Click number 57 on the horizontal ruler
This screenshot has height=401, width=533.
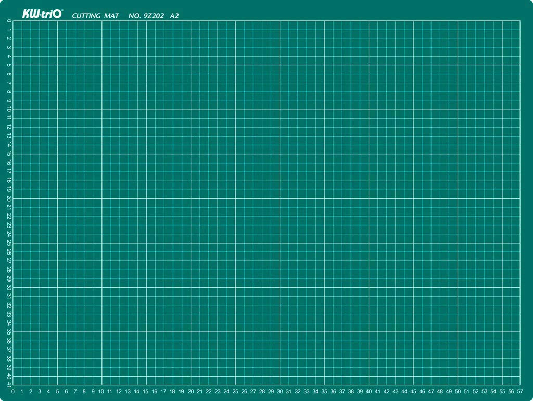(520, 391)
